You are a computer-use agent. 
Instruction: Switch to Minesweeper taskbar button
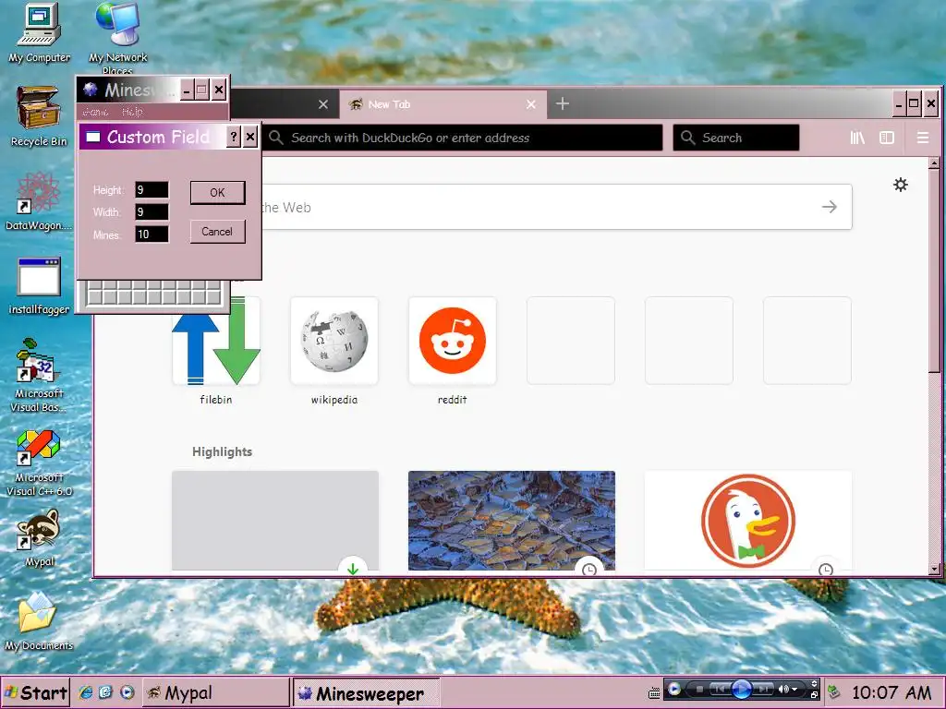pos(366,692)
